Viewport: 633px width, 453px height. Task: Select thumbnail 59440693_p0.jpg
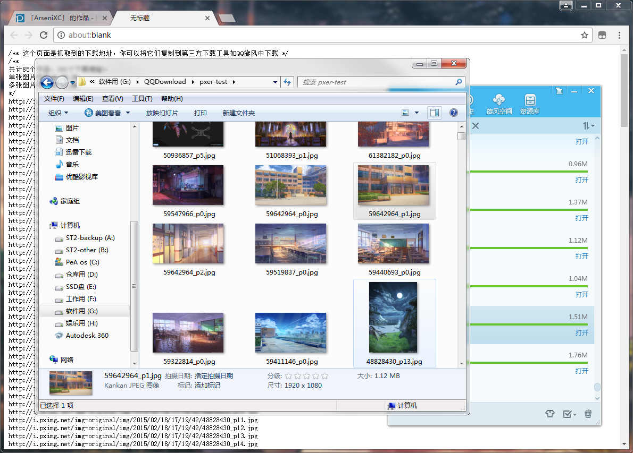point(394,250)
